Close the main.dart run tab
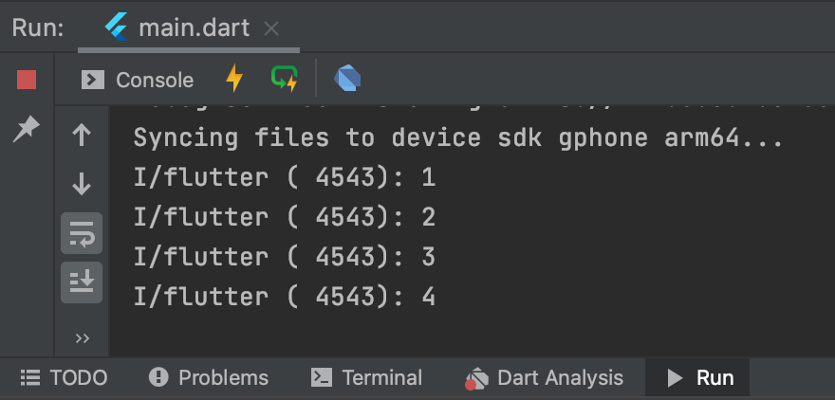Image resolution: width=835 pixels, height=400 pixels. coord(271,28)
